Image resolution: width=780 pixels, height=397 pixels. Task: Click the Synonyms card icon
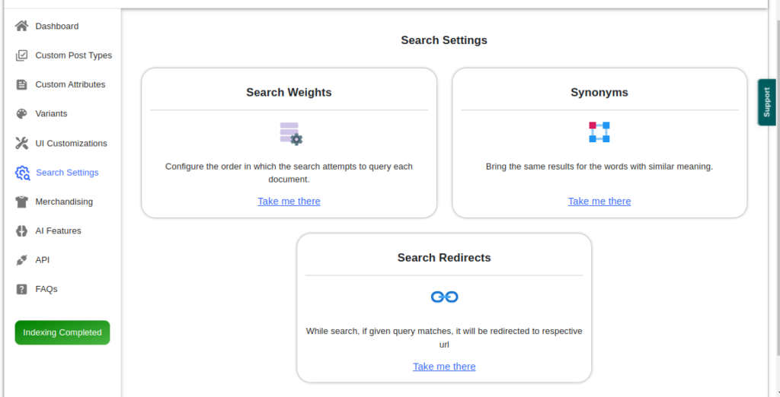(599, 132)
